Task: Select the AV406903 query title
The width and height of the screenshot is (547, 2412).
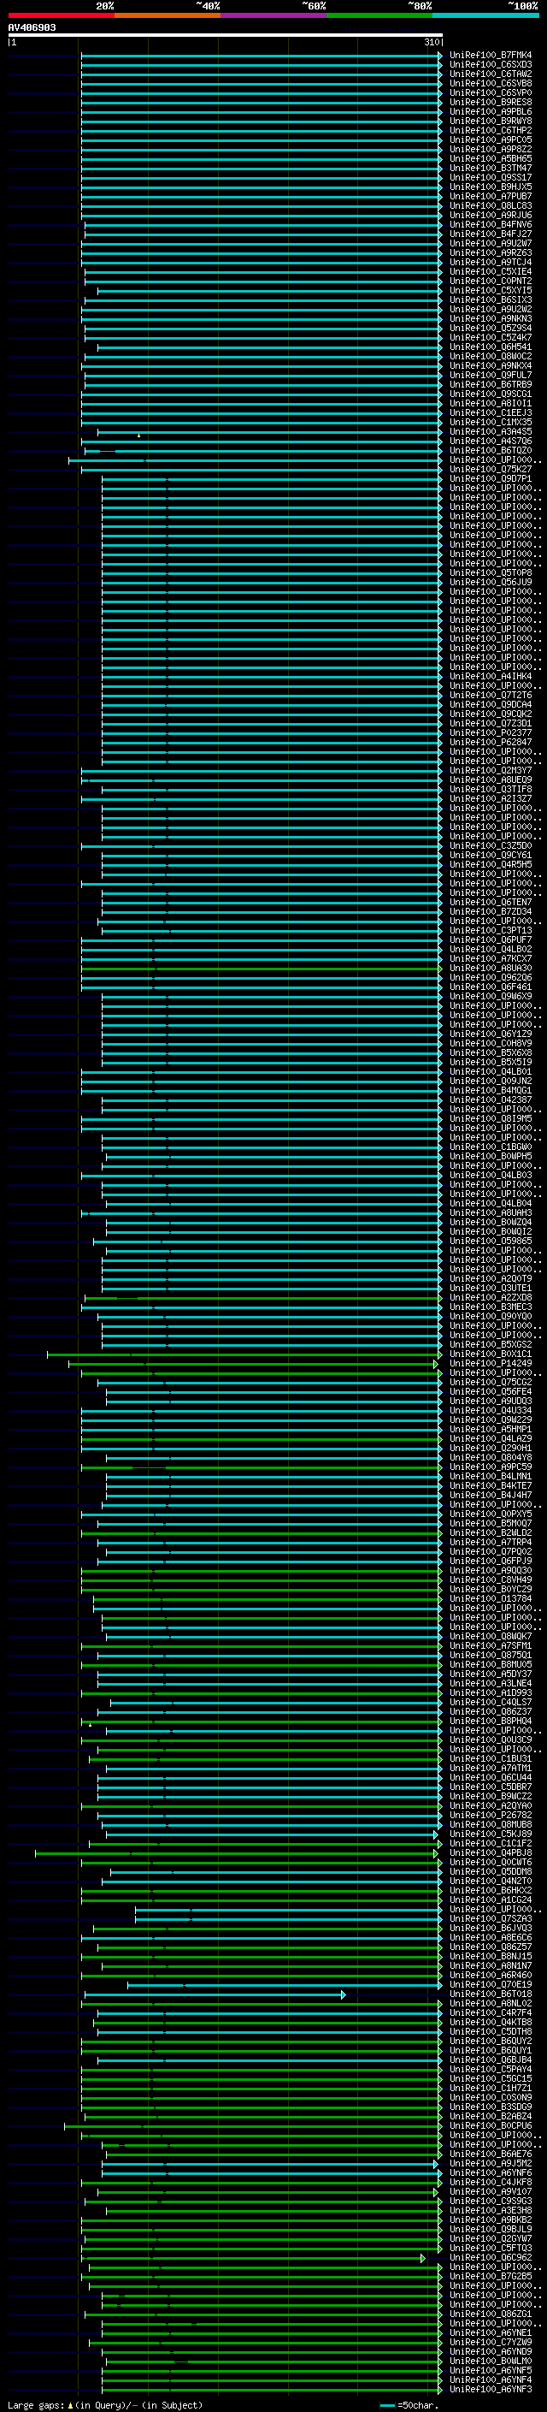Action: [x=32, y=27]
